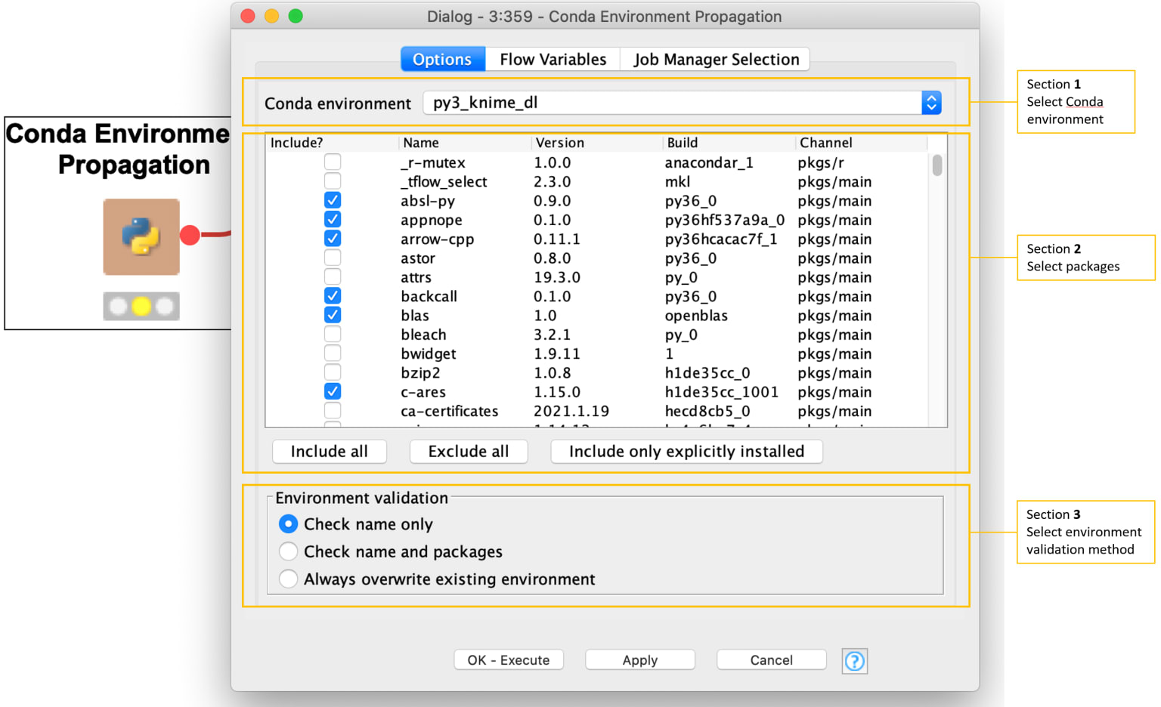Click the version 3.2.1 cell

tap(553, 335)
